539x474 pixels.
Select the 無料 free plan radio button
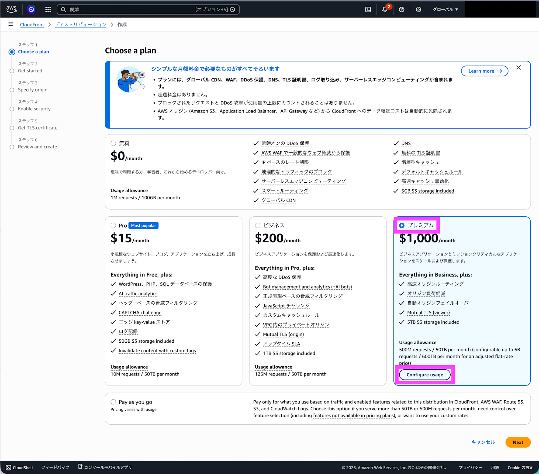(113, 143)
